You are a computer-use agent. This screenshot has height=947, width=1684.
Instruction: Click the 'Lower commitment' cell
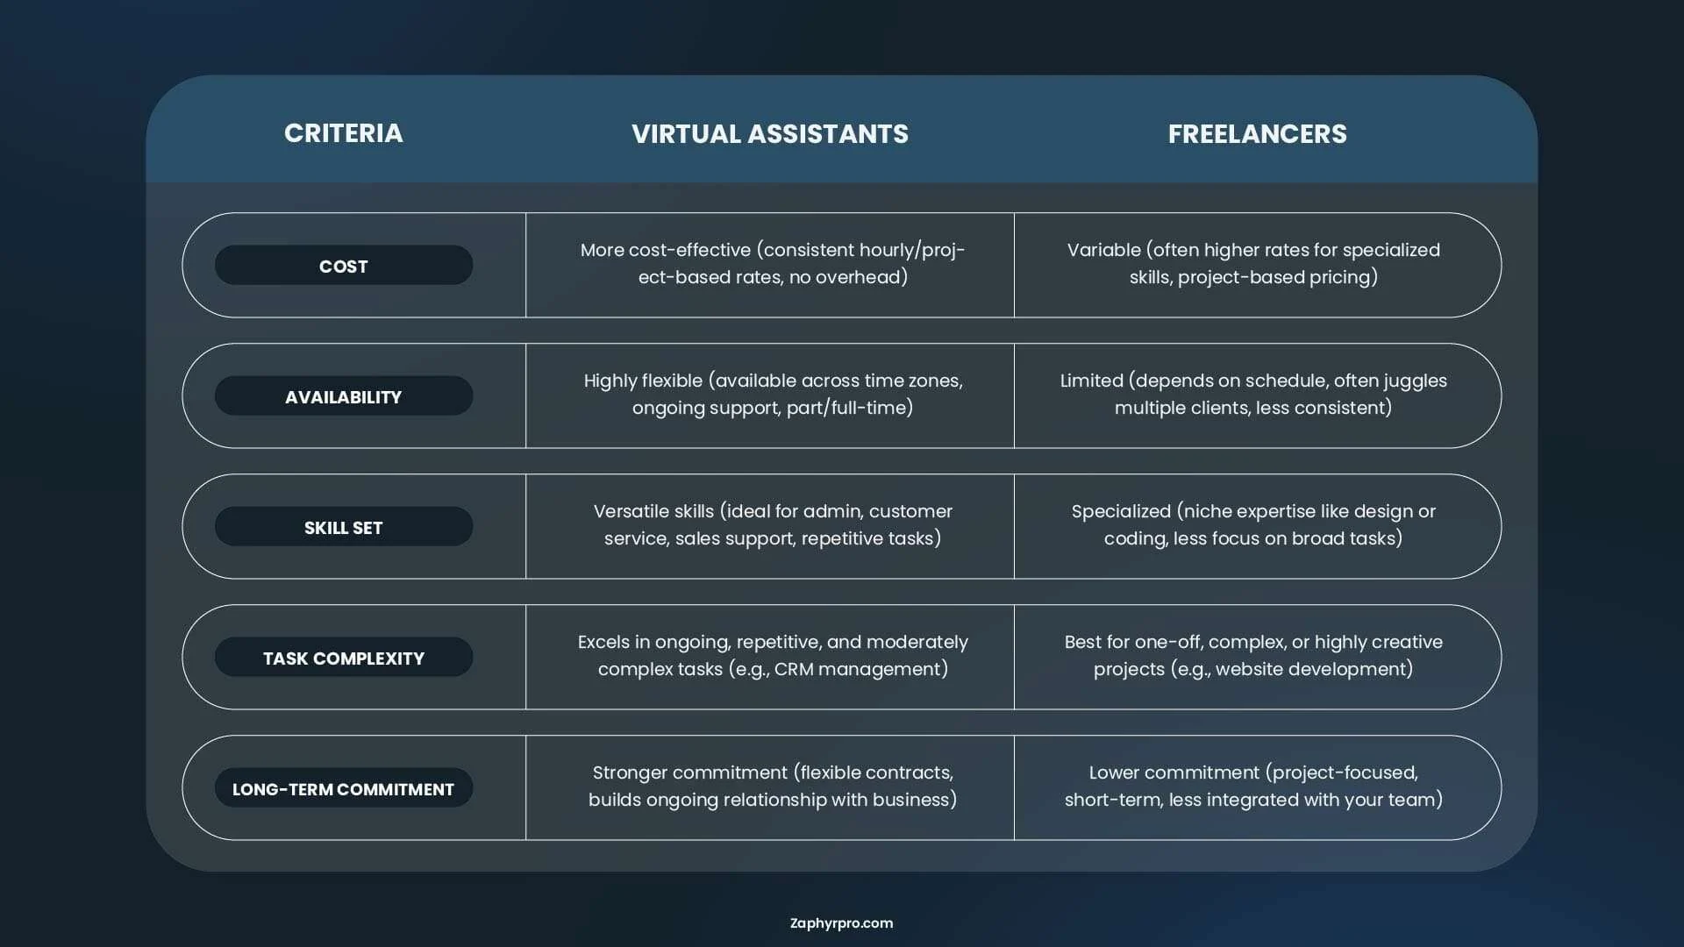pos(1256,787)
